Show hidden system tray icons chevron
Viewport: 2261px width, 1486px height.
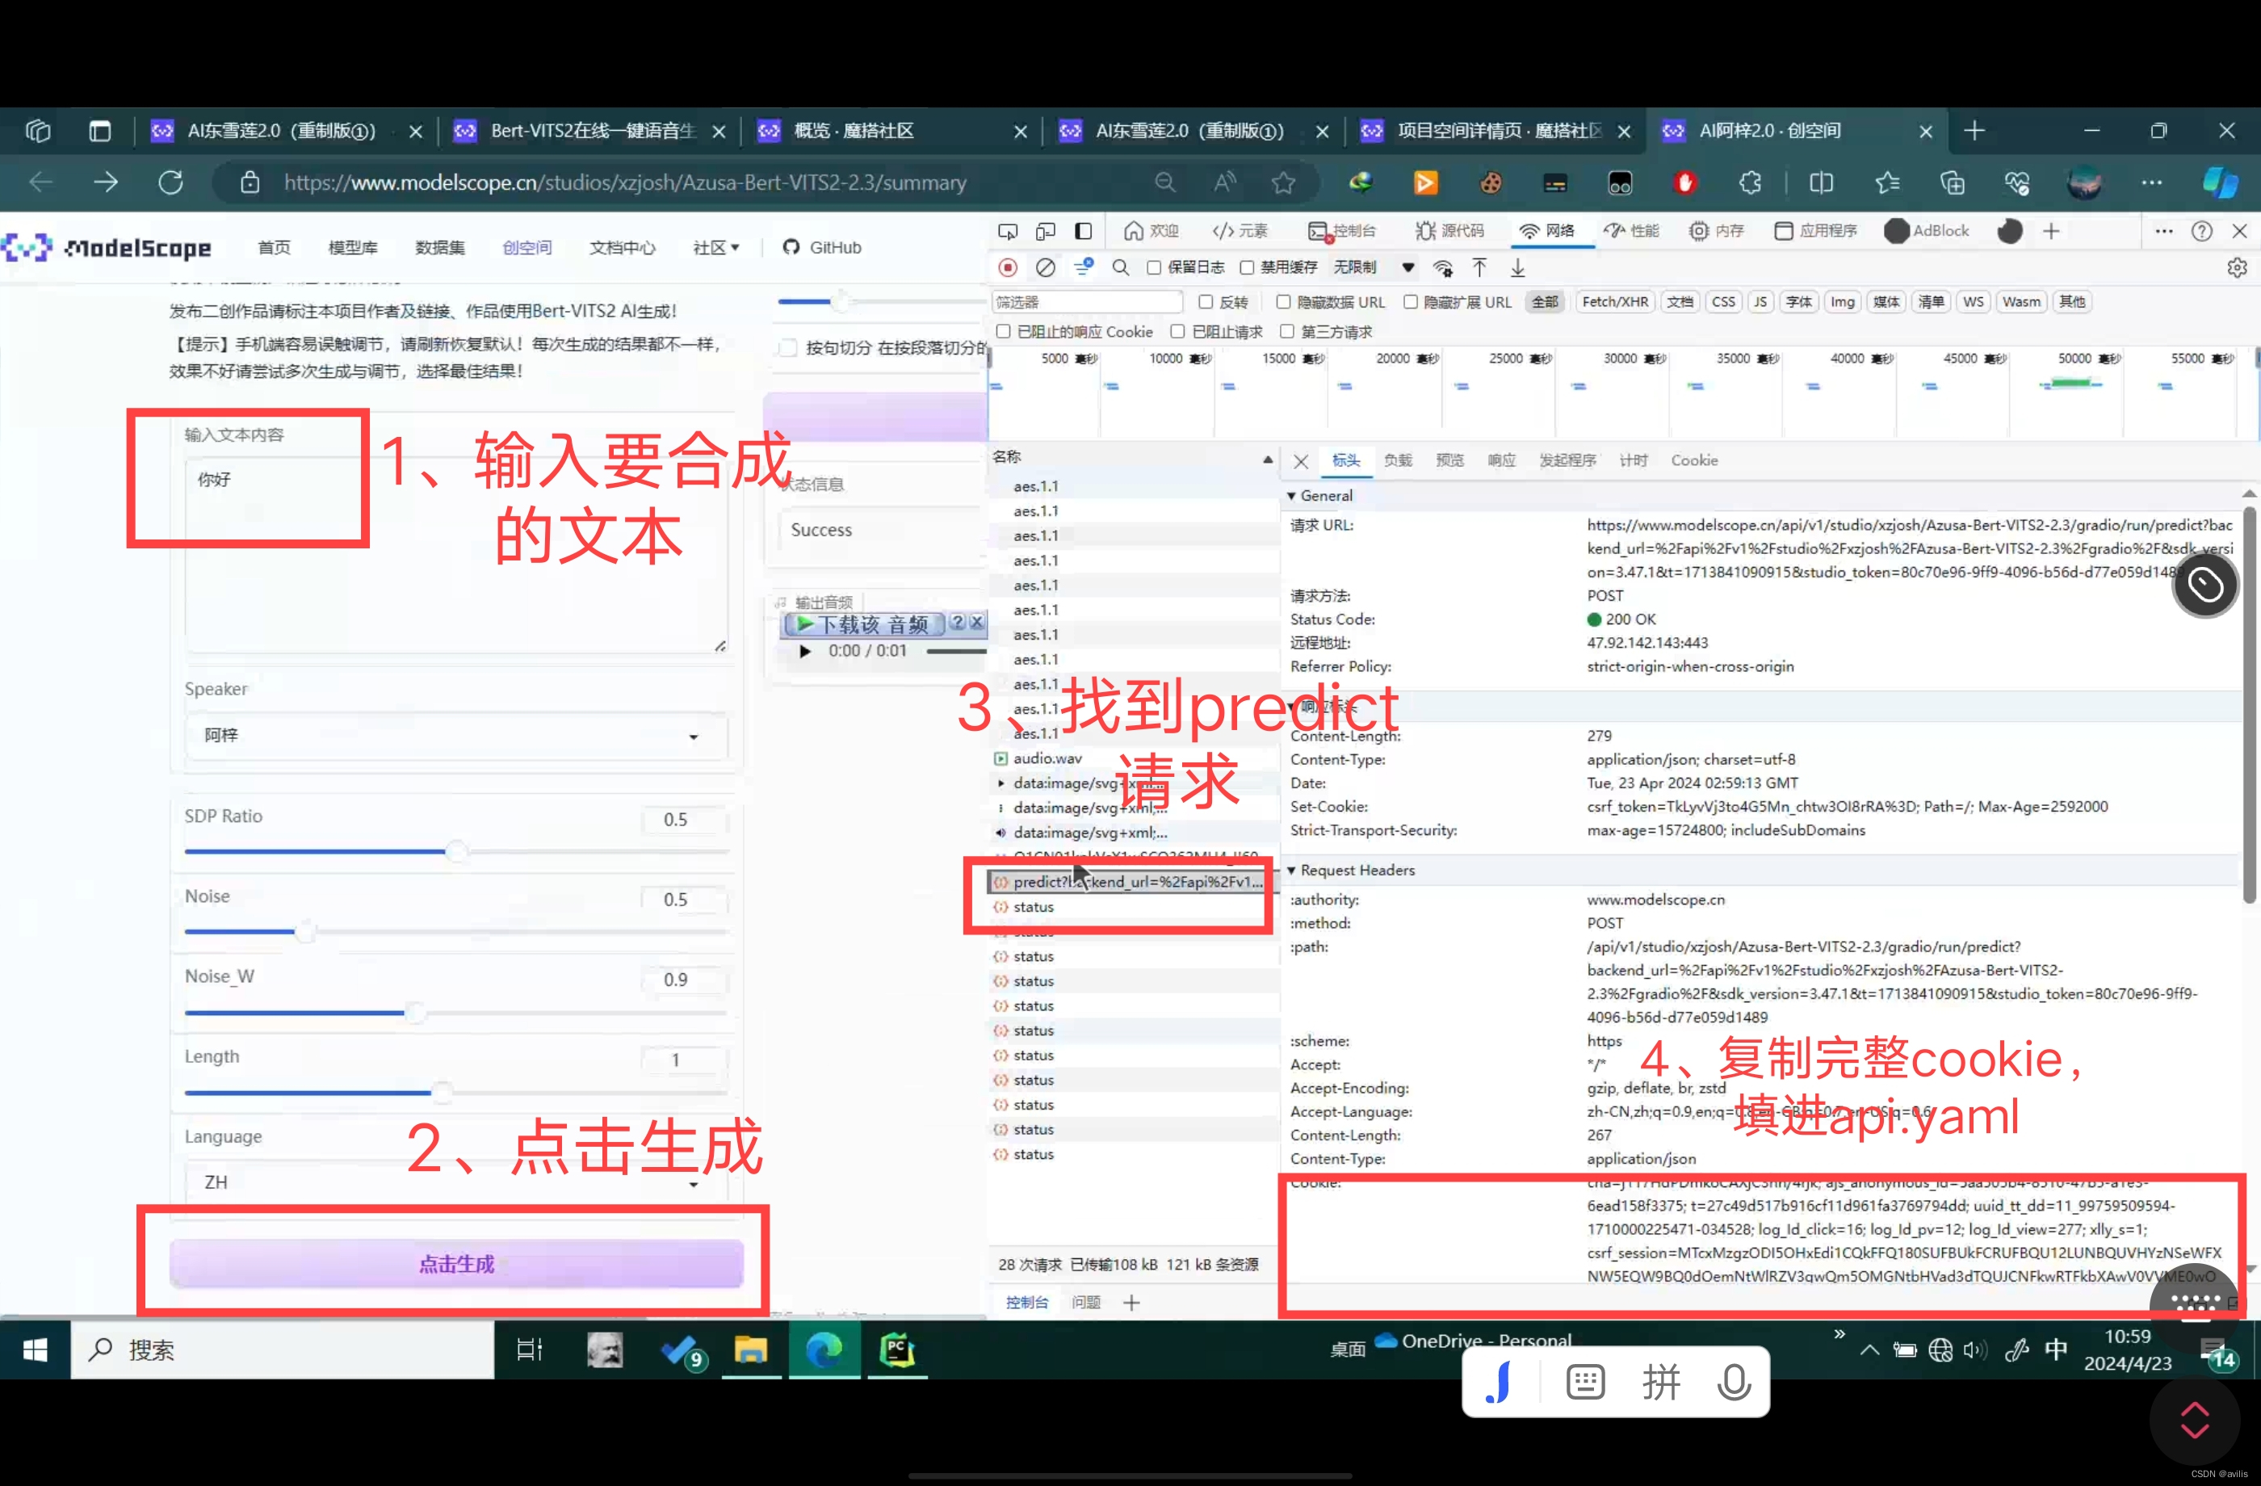tap(1869, 1350)
